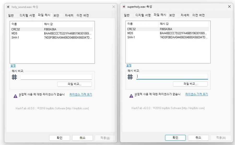Image resolution: width=235 pixels, height=145 pixels.
Task: Open the 디지털 서명 tab in holy_sound.wav window
Action: click(x=27, y=15)
